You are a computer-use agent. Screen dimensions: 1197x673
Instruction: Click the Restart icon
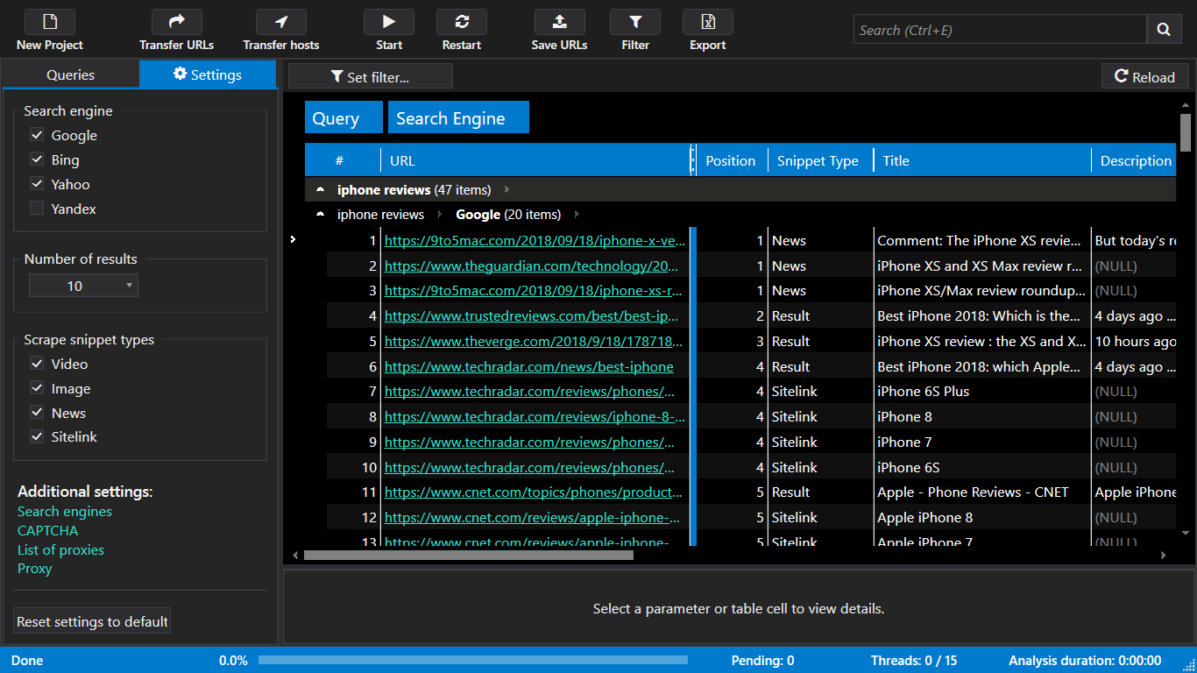click(x=462, y=22)
